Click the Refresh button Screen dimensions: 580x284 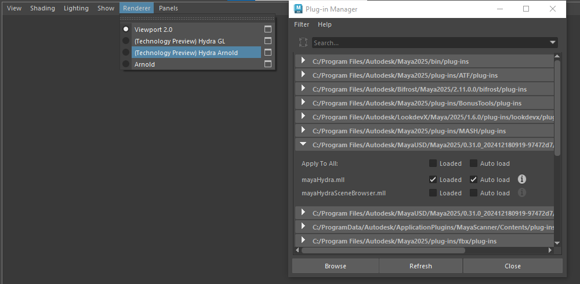point(420,266)
